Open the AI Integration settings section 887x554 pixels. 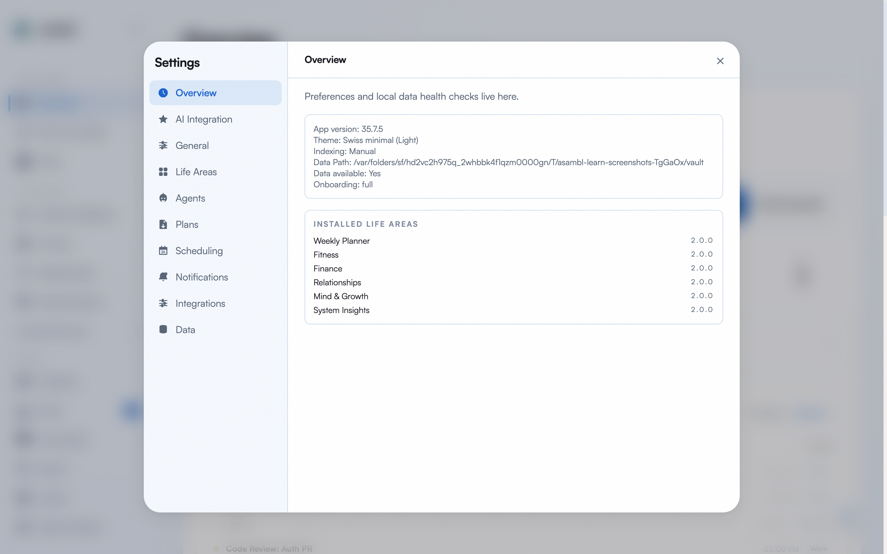point(204,119)
